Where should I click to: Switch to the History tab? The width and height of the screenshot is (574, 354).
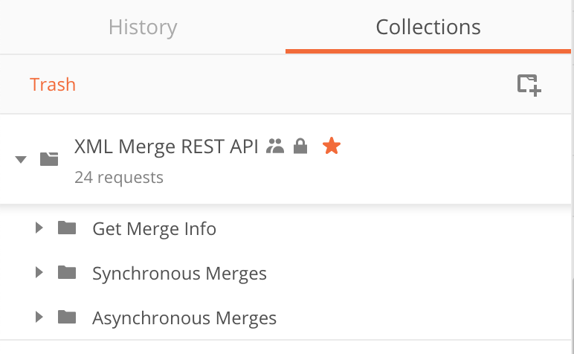(143, 28)
